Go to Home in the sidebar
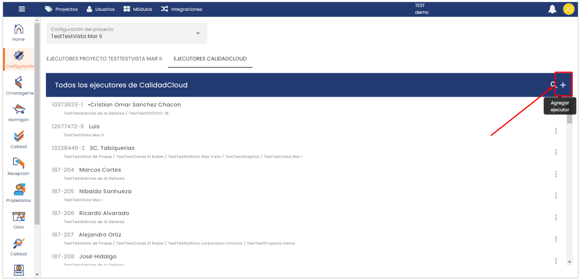 pos(19,32)
